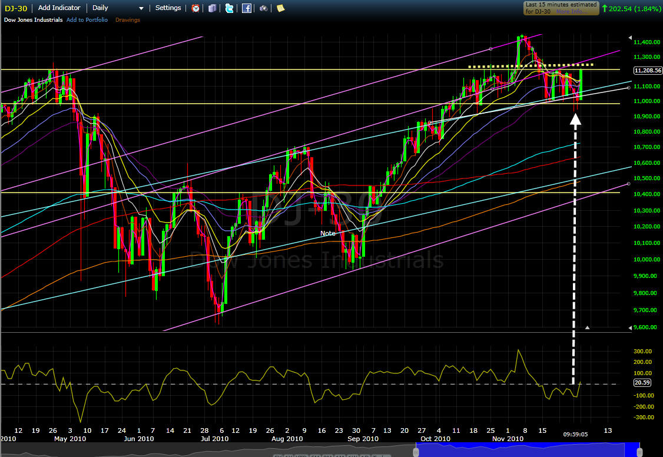
Task: Open the alarm clock alert icon
Action: coord(195,8)
